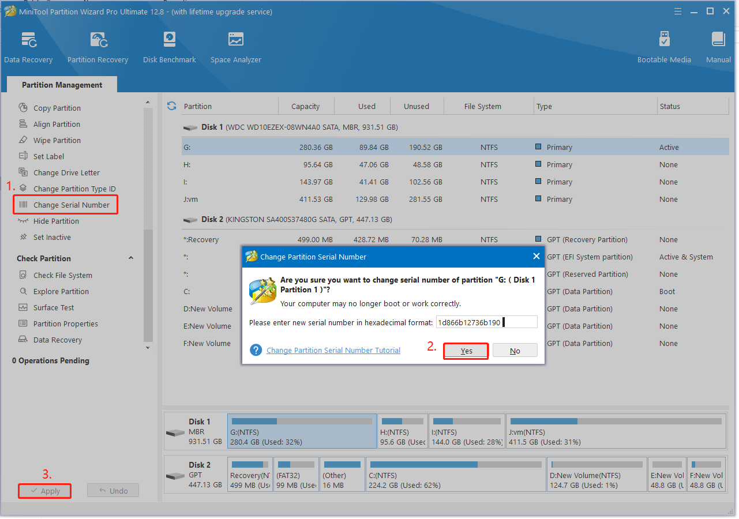Viewport: 739px width, 519px height.
Task: Click the Undo button
Action: 113,491
